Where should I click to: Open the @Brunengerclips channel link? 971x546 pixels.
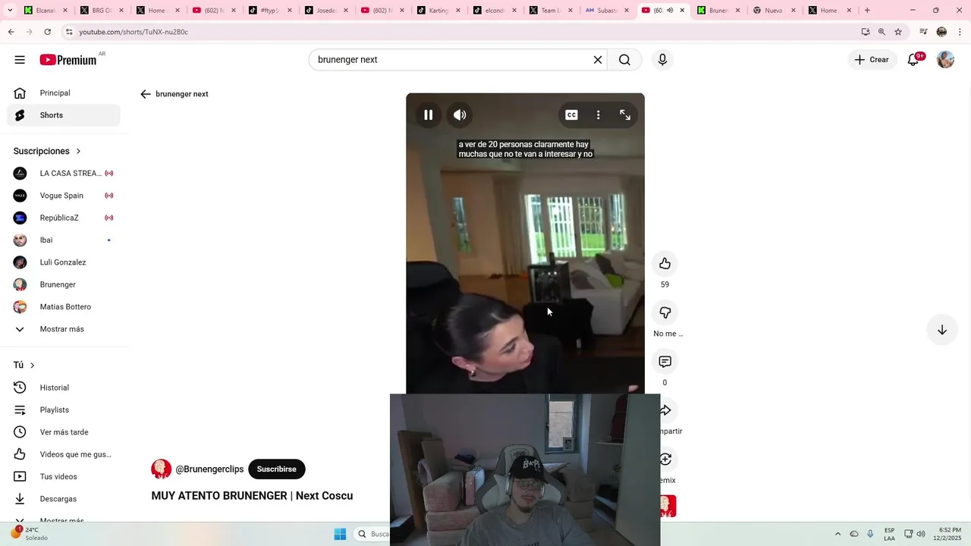pos(209,469)
